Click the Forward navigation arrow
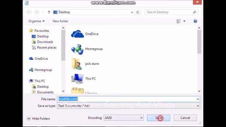This screenshot has width=226, height=127. point(36,12)
